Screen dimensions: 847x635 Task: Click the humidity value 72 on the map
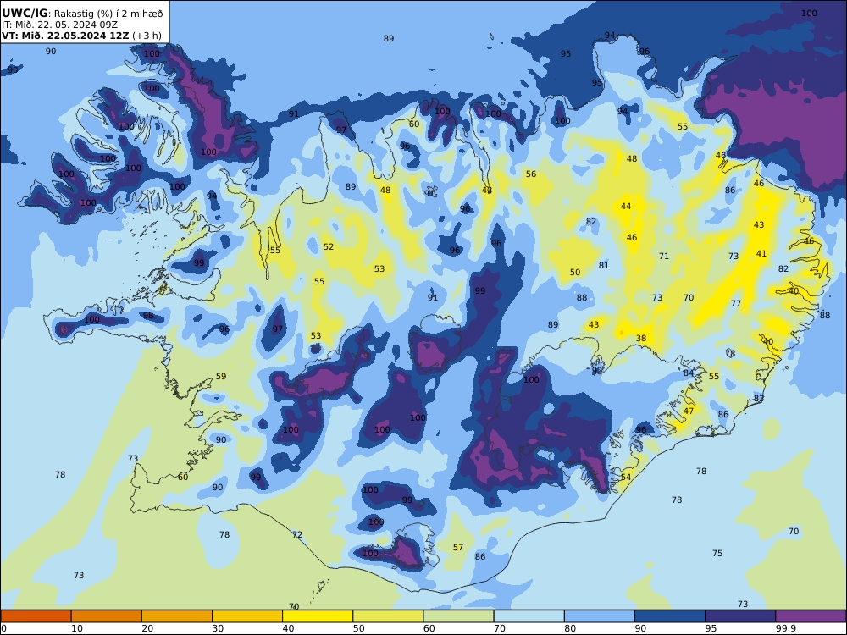click(x=297, y=535)
